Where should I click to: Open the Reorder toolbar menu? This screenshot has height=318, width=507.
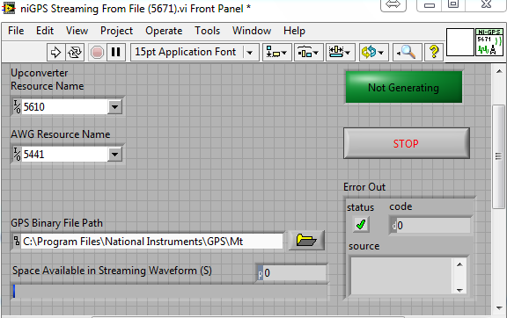point(374,52)
